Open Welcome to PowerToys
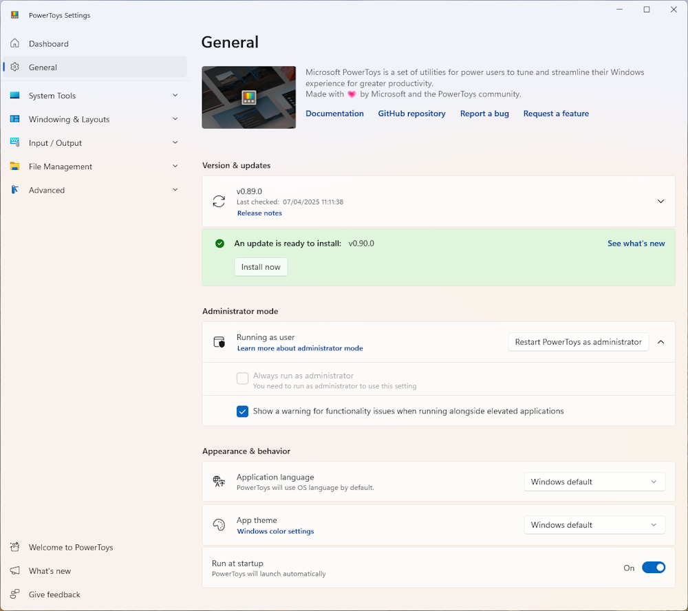The height and width of the screenshot is (611, 688). click(x=95, y=548)
